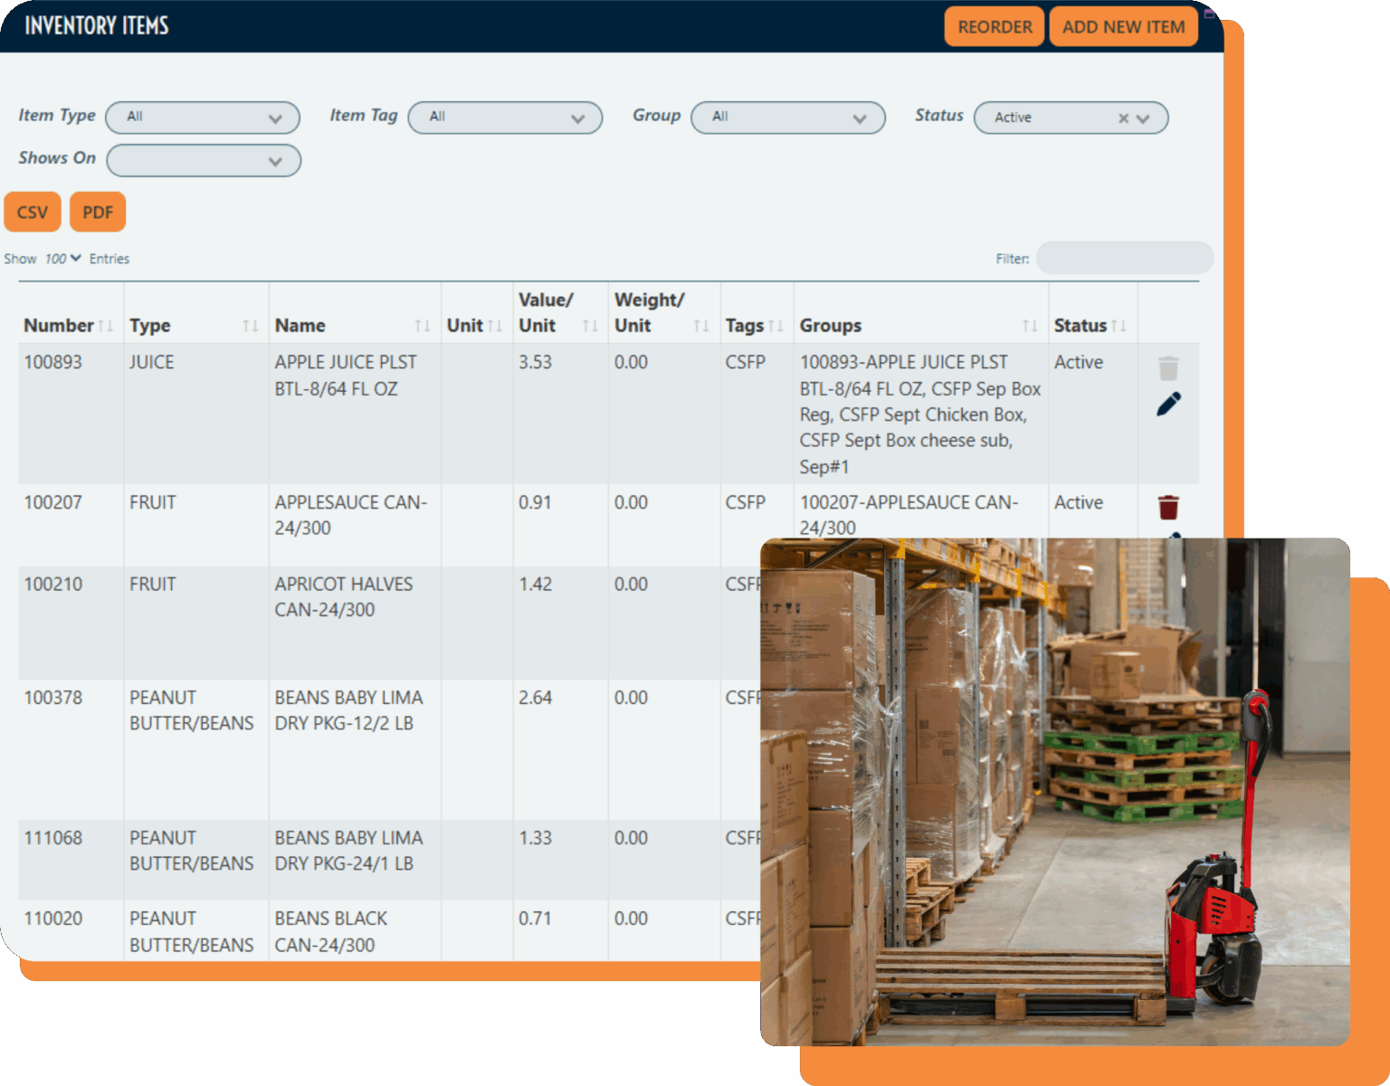Sort by Value/Unit column arrows

point(590,326)
